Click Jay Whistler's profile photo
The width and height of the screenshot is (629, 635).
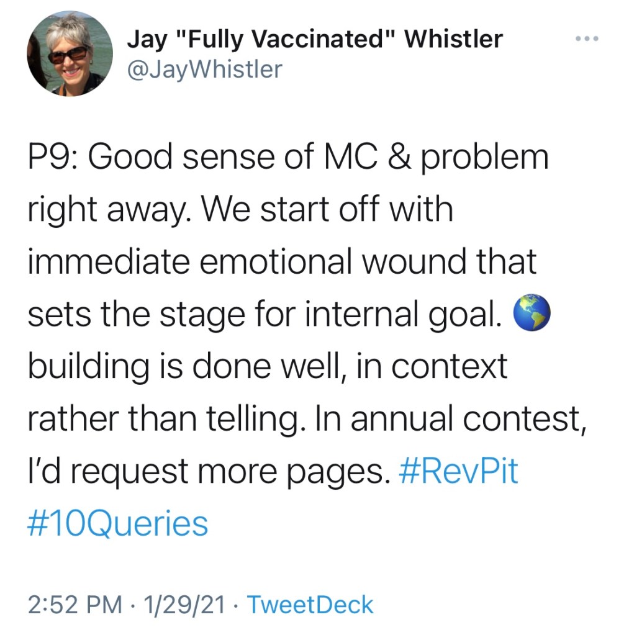coord(70,53)
